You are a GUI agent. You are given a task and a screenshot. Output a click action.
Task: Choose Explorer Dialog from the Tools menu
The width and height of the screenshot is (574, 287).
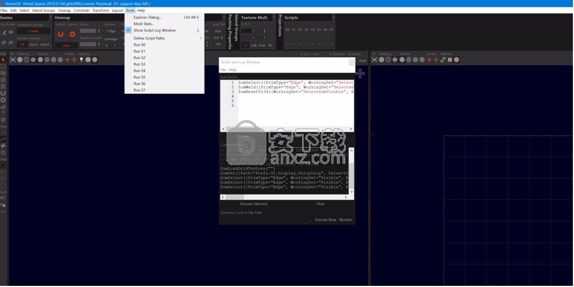[164, 17]
